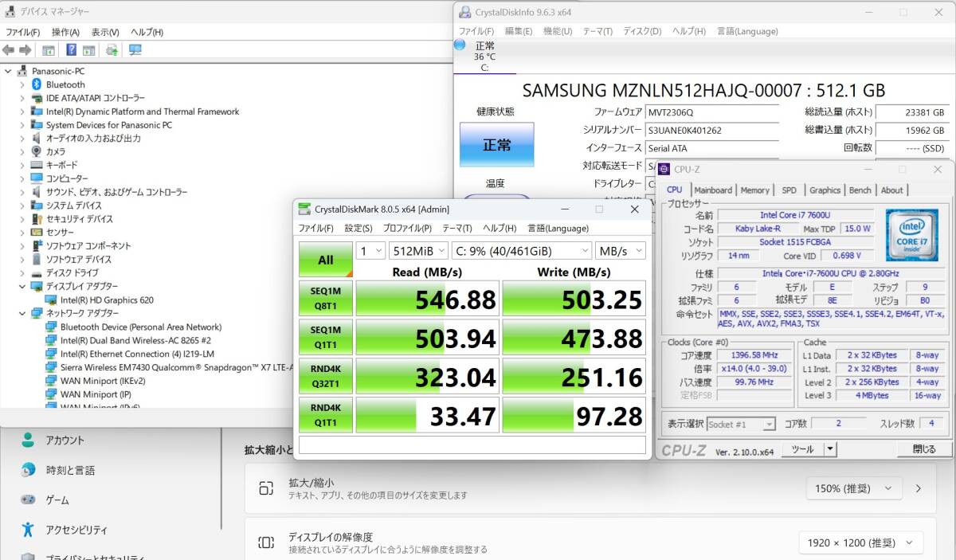This screenshot has height=560, width=956.
Task: Expand IDE ATA/ATAPI コントローラー node
Action: pyautogui.click(x=22, y=98)
